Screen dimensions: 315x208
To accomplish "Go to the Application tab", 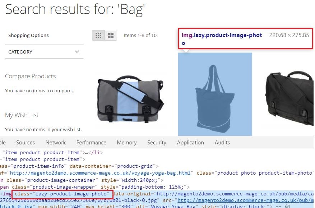I will pyautogui.click(x=190, y=143).
